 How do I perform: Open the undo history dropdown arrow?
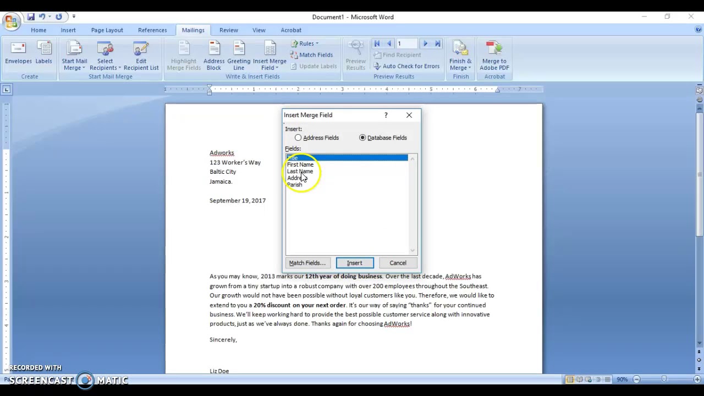49,17
